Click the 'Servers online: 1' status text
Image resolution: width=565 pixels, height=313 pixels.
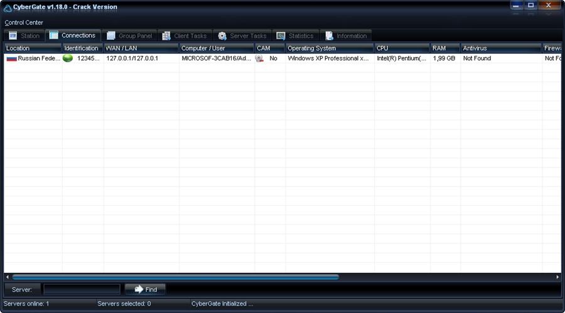[26, 304]
